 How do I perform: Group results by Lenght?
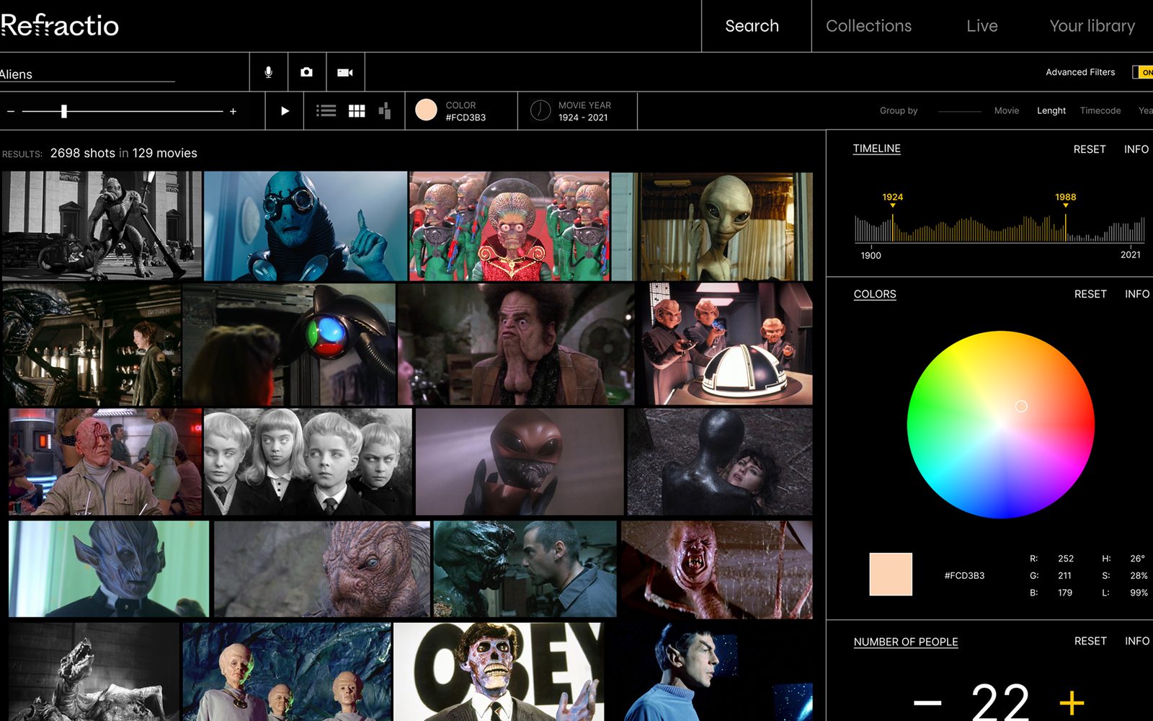pos(1051,111)
